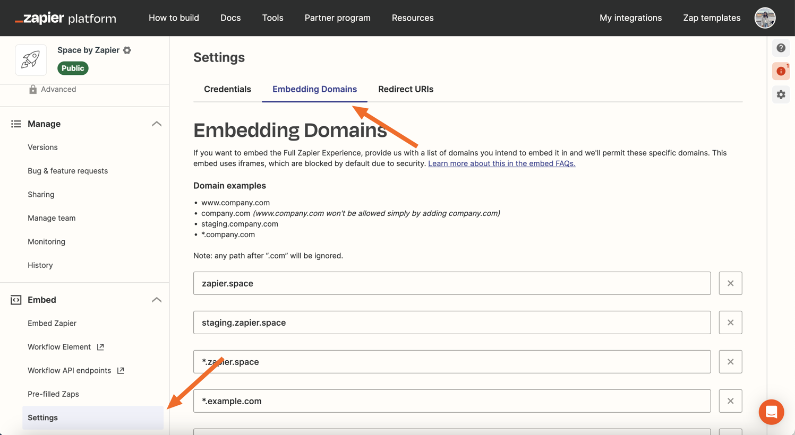Go to Zap templates
The width and height of the screenshot is (795, 435).
coord(712,18)
